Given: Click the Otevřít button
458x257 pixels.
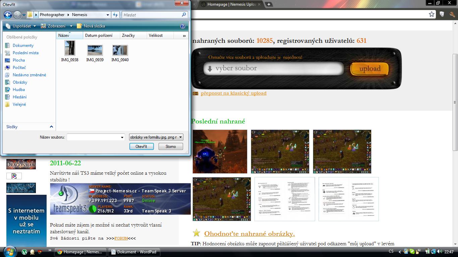Looking at the screenshot, I should (x=141, y=147).
